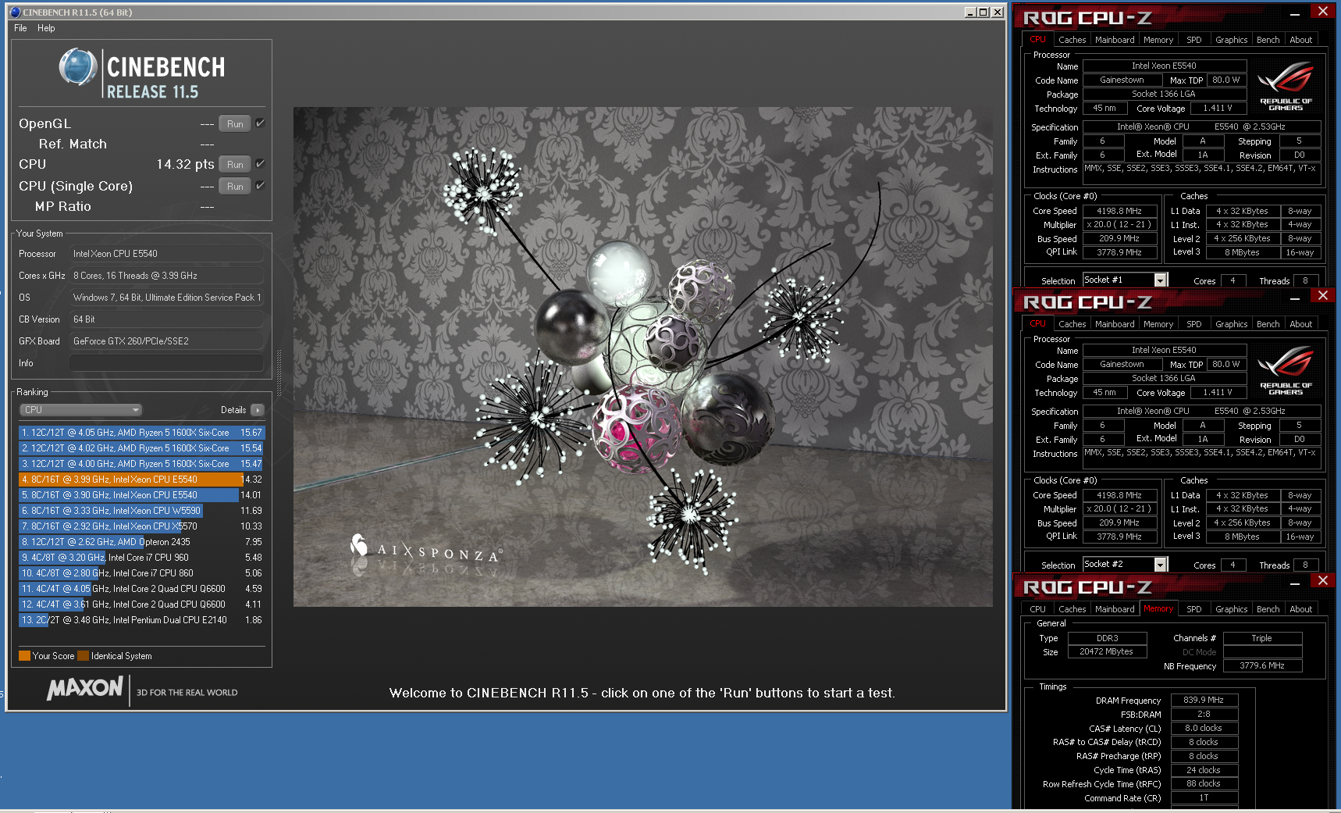Open Bench tab in top CPU-Z window

pyautogui.click(x=1268, y=40)
